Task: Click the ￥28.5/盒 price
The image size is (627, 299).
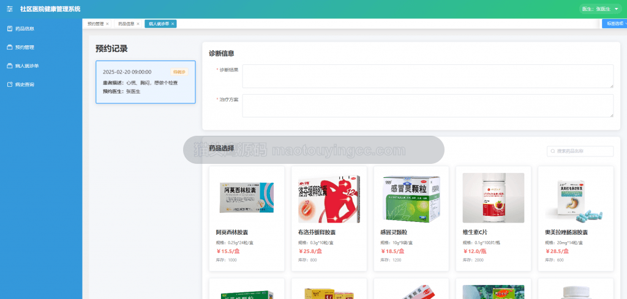Action: tap(557, 251)
